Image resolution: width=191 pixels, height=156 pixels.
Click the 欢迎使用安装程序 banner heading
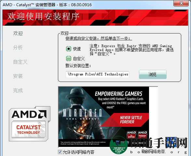43,17
